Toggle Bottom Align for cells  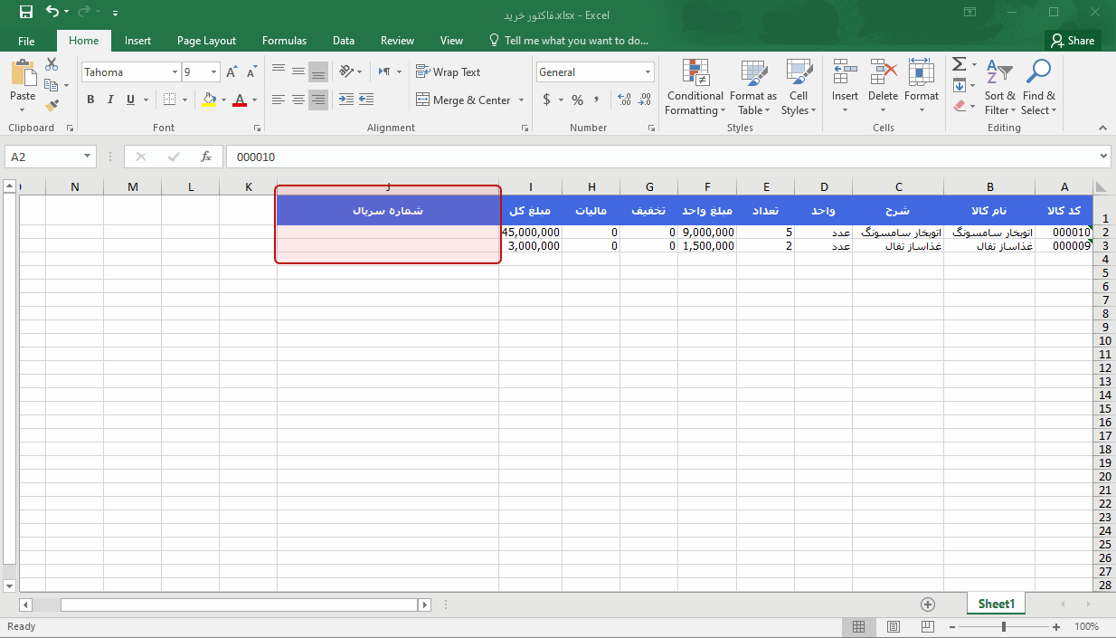(318, 71)
